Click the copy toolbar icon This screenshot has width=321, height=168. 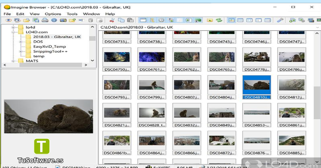[121, 20]
